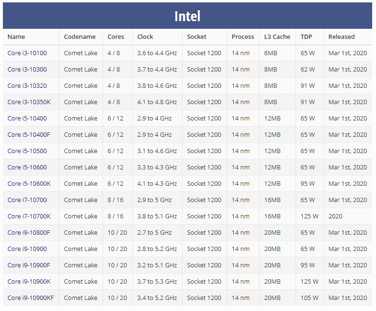Open the Core i3-10100 processor link
The height and width of the screenshot is (311, 376).
pyautogui.click(x=27, y=53)
